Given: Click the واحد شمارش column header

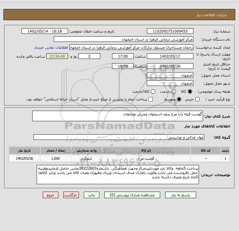Looking at the screenshot, I should coord(86,150).
